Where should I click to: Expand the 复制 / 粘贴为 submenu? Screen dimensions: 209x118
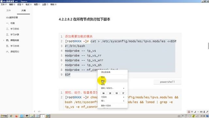113,88
